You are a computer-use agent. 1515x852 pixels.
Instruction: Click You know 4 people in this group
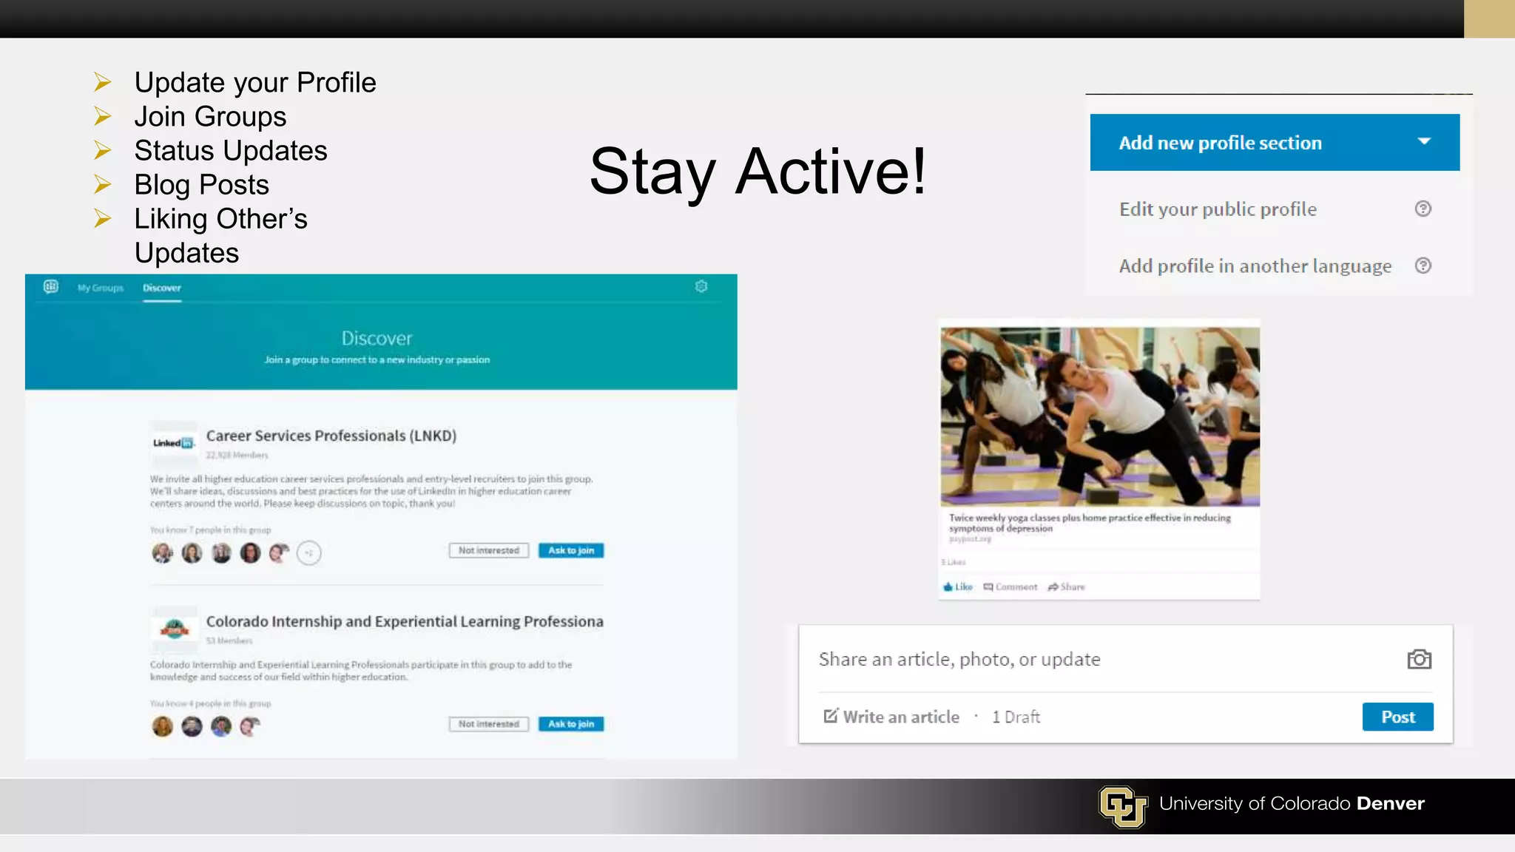click(x=211, y=703)
